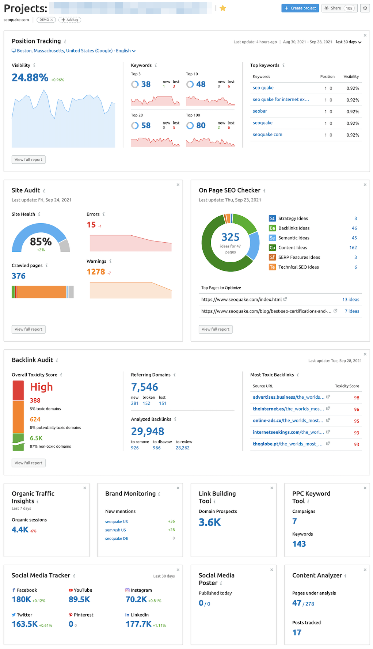
Task: Click the 7 ideas link
Action: [352, 311]
